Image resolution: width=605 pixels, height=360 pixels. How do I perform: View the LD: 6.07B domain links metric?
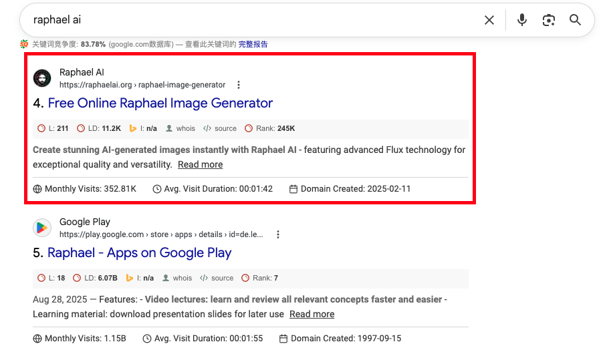coord(96,278)
